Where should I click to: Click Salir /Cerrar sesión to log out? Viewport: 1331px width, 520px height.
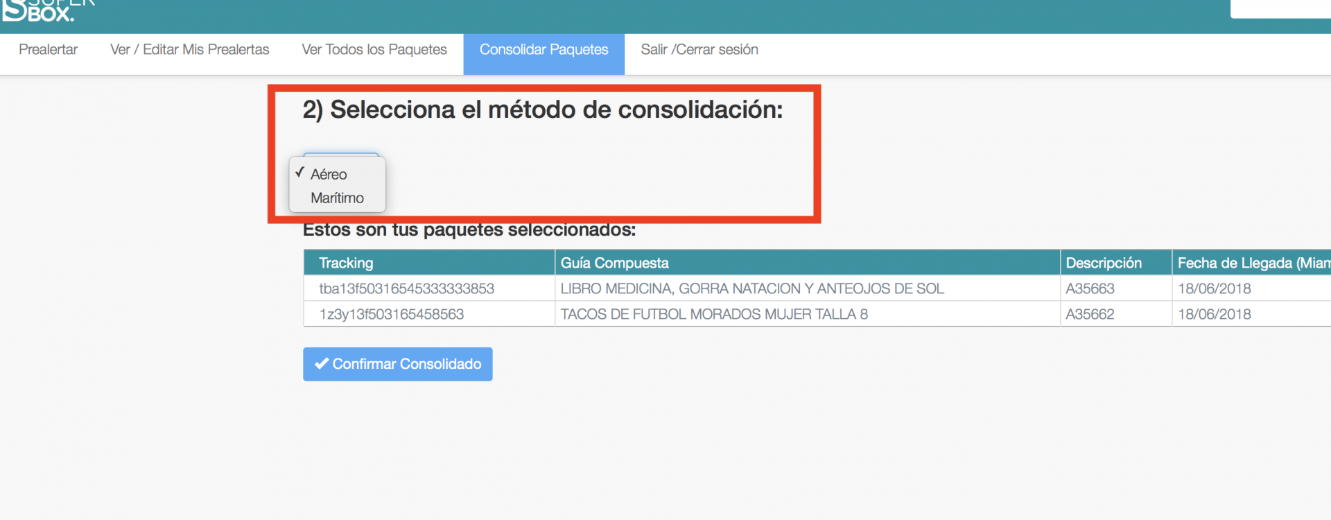(x=699, y=50)
